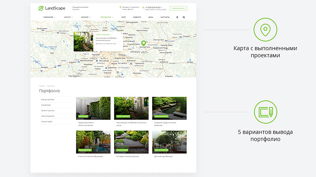This screenshot has height=177, width=316.
Task: Click the phone icon in header
Action: click(x=143, y=7)
